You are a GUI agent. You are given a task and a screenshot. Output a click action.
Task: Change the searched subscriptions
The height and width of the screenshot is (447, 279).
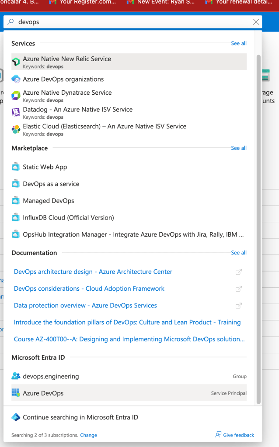click(x=88, y=435)
